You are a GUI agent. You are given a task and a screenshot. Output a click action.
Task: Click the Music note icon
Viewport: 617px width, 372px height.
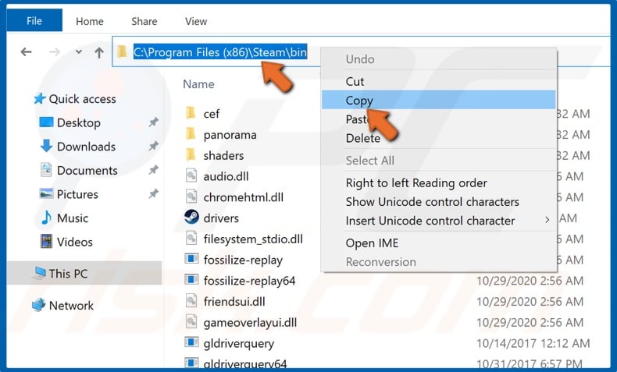[x=46, y=218]
